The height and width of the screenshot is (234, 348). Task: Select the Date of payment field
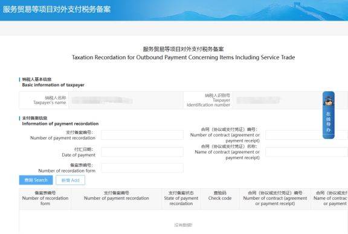pyautogui.click(x=142, y=152)
